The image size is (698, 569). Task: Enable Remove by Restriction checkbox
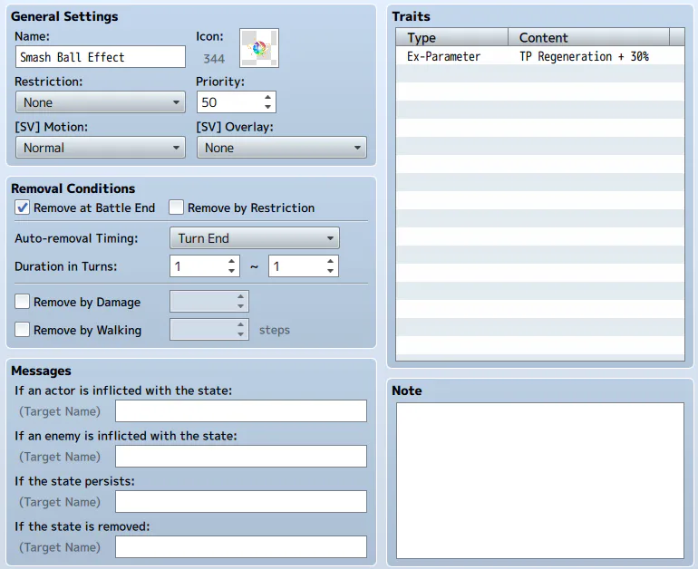pos(176,207)
